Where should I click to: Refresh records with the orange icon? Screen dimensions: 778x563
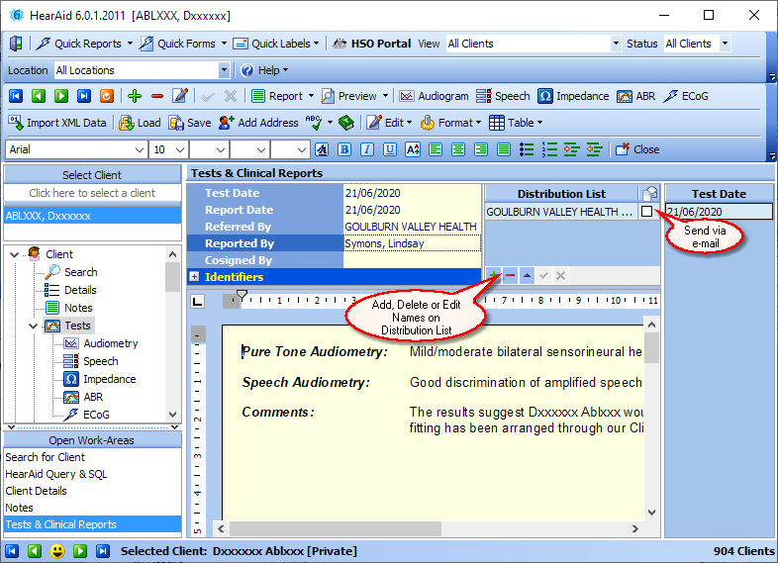coord(107,96)
